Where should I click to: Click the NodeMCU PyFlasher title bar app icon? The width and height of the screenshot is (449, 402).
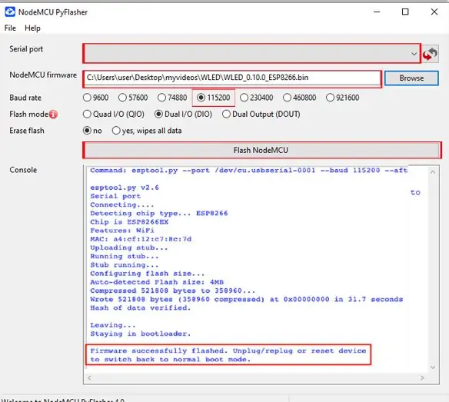10,12
